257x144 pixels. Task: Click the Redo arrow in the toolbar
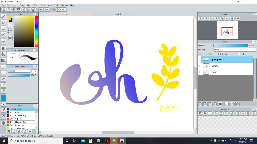point(47,10)
